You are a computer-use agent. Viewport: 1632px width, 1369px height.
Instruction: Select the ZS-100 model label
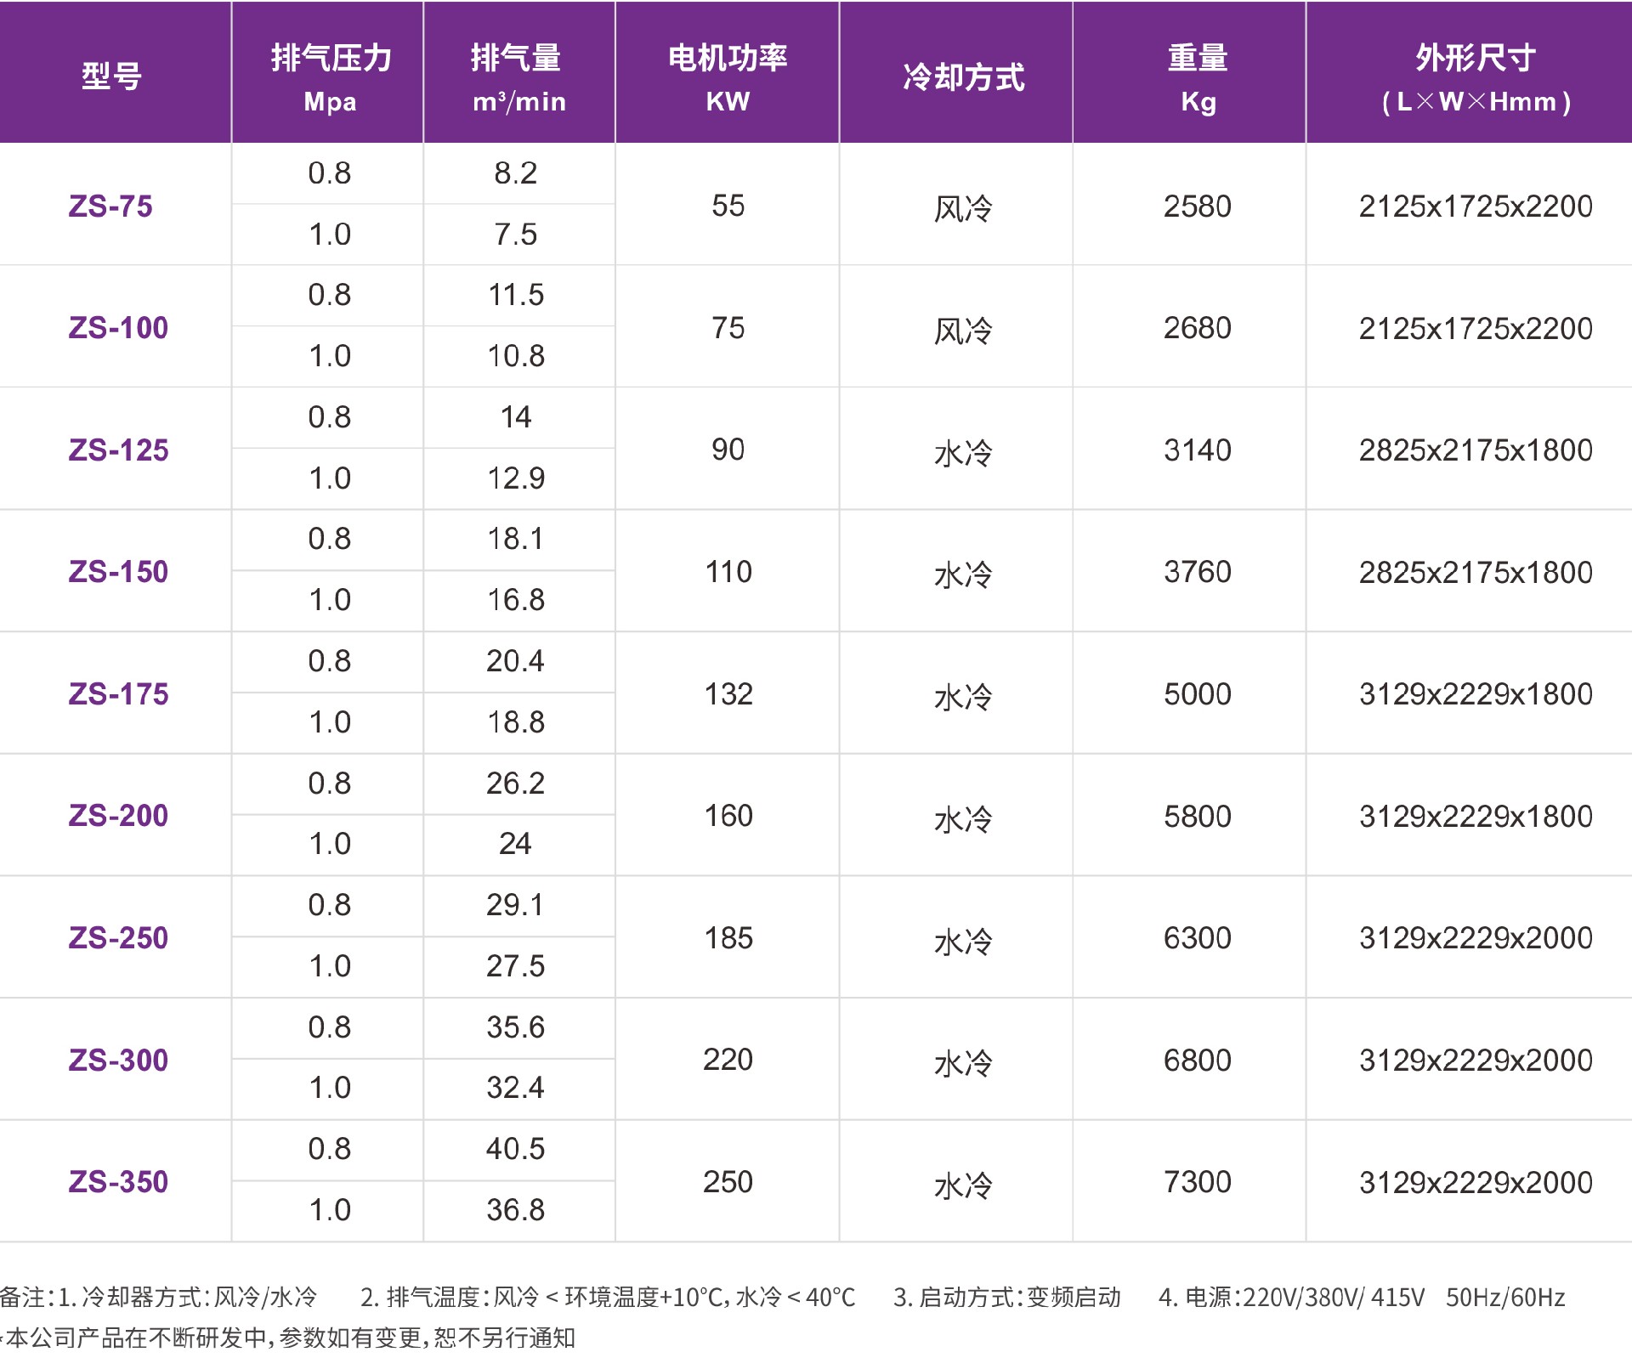pos(118,328)
